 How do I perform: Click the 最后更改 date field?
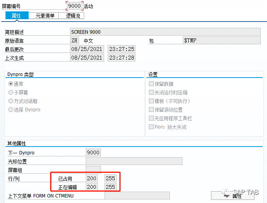(87, 49)
